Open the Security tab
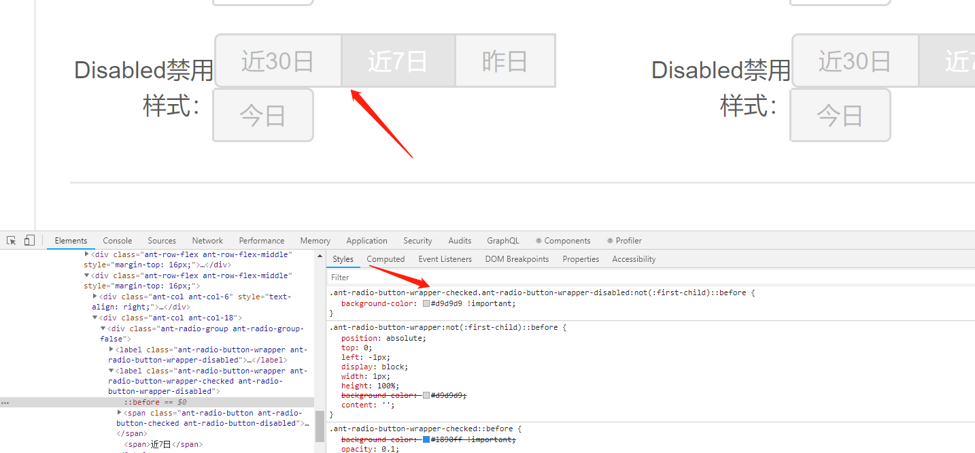The height and width of the screenshot is (453, 975). pyautogui.click(x=417, y=241)
